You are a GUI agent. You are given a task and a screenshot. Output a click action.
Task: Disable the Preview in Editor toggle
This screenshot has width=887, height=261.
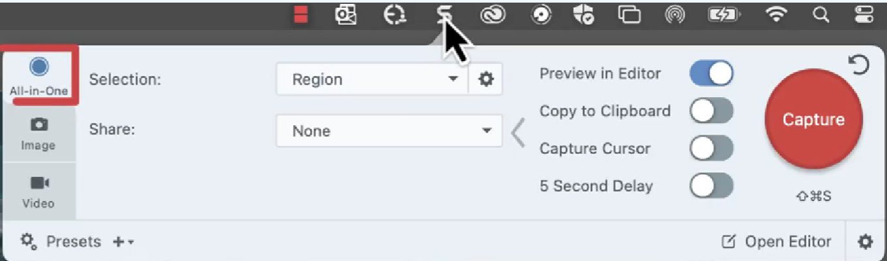711,74
